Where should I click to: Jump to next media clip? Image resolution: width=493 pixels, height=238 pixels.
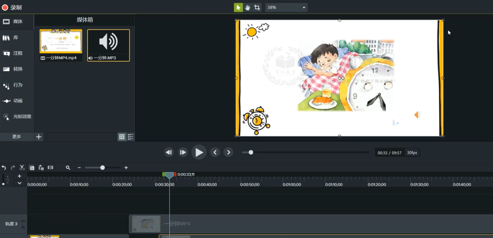tap(229, 153)
